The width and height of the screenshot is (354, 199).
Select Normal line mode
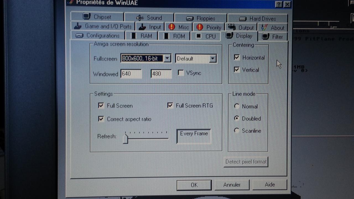(x=236, y=106)
